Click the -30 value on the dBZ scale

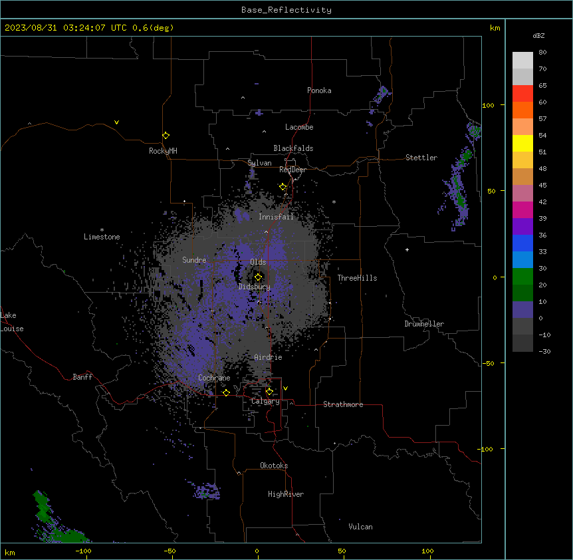(x=544, y=351)
